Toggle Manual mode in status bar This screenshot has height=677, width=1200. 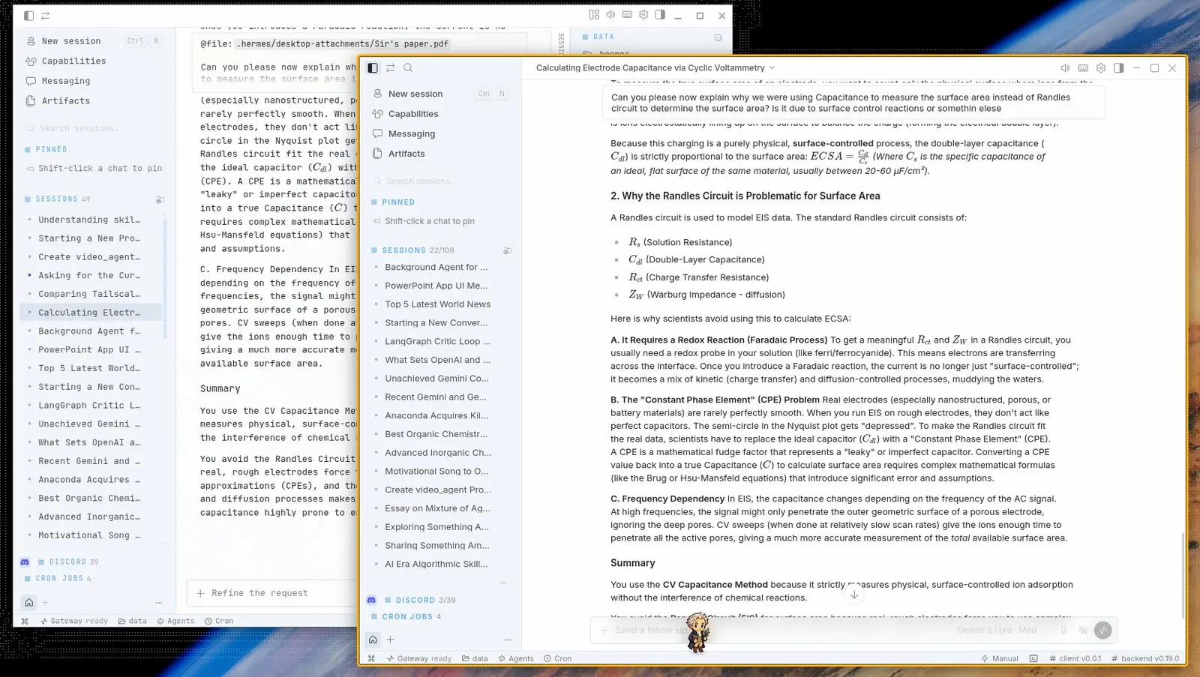click(1000, 659)
